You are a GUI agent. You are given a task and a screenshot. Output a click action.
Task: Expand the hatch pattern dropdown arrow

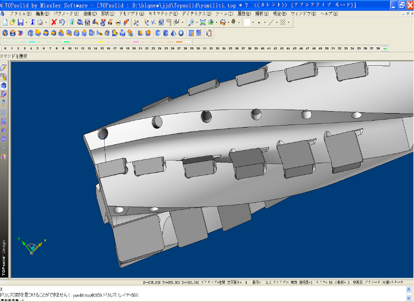289,22
